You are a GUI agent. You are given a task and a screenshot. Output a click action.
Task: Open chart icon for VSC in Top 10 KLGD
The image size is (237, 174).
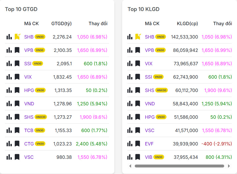tap(130, 130)
